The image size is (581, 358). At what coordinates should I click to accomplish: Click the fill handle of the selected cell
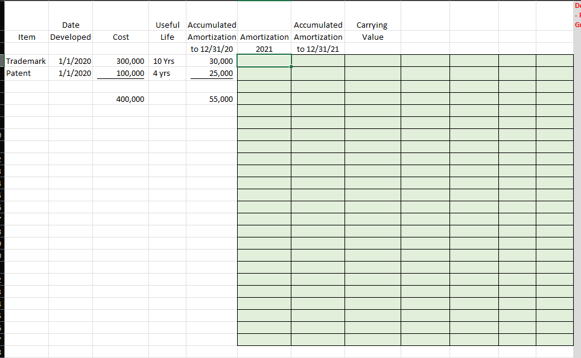tap(291, 68)
